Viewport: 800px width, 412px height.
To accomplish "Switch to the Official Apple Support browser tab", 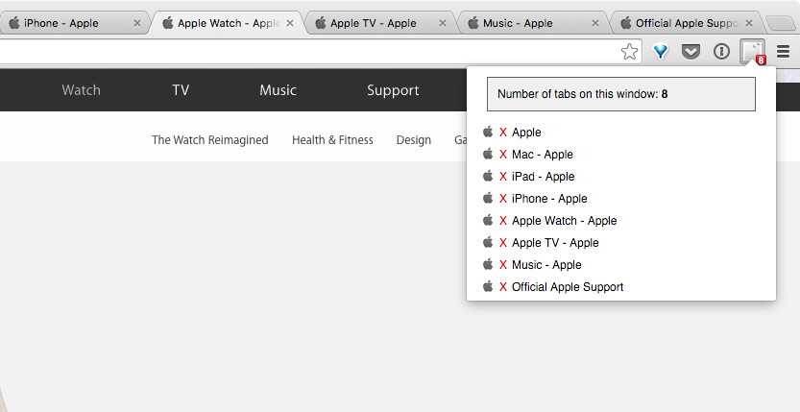I will pos(687,23).
